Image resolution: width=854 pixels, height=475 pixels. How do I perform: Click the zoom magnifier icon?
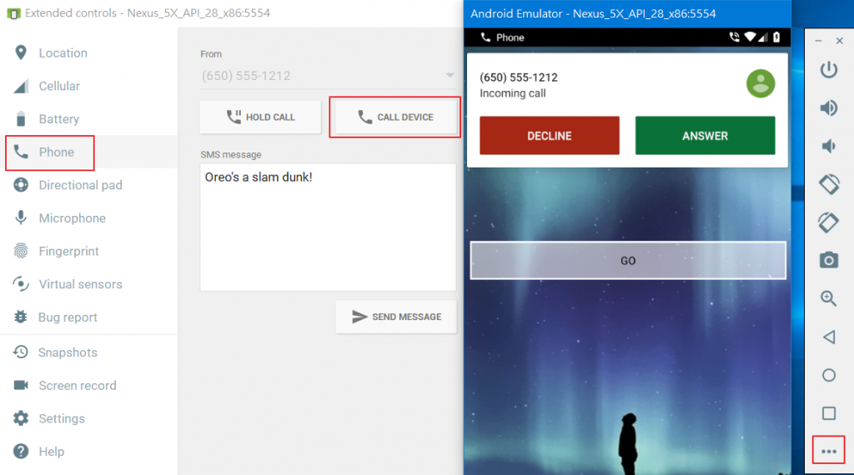point(829,298)
